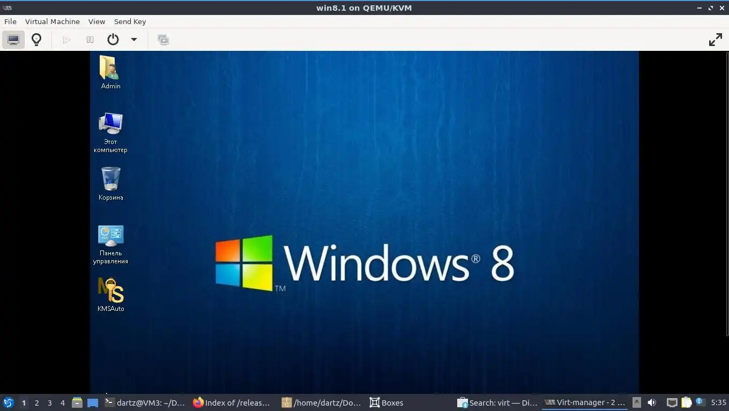Select the Virt-manager taskbar entry

coord(585,402)
